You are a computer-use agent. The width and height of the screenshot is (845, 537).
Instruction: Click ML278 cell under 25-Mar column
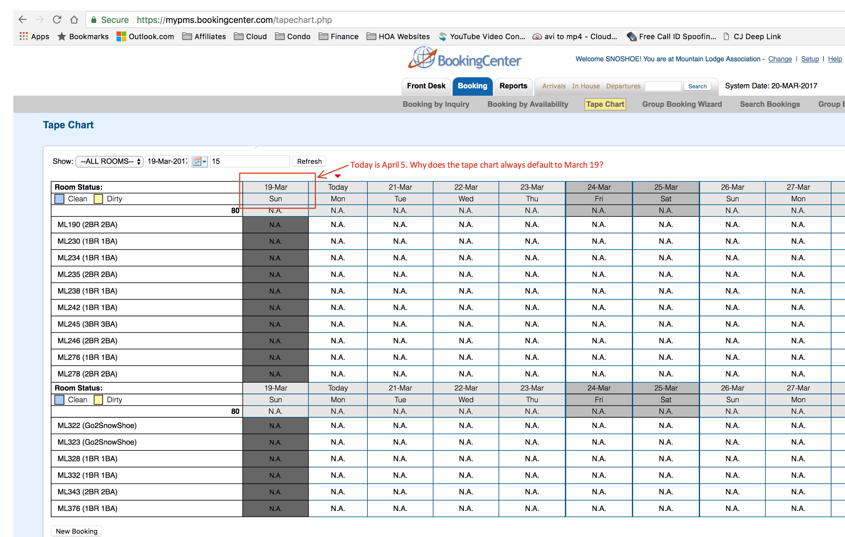pyautogui.click(x=666, y=374)
